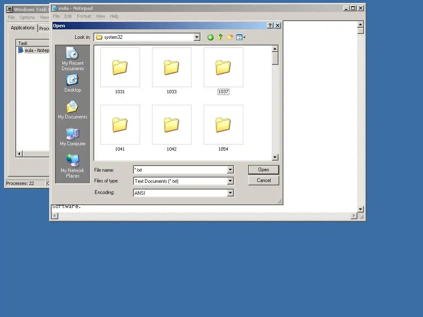Select the 1054 folder thumbnail
The image size is (423, 317).
pyautogui.click(x=223, y=125)
